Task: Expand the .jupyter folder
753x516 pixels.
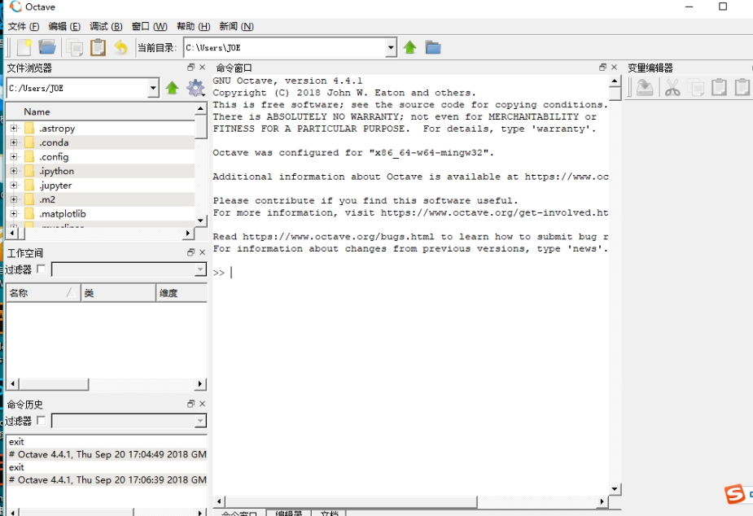Action: 14,185
